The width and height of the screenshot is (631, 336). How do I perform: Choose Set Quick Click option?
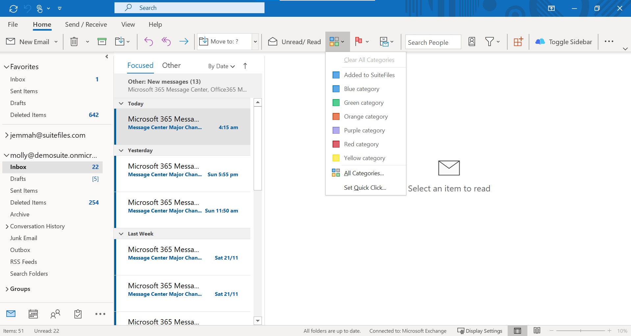tap(365, 187)
